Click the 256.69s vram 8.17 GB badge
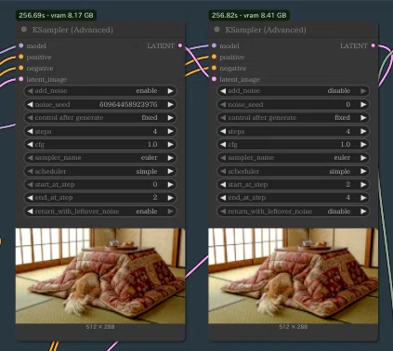 (x=56, y=15)
